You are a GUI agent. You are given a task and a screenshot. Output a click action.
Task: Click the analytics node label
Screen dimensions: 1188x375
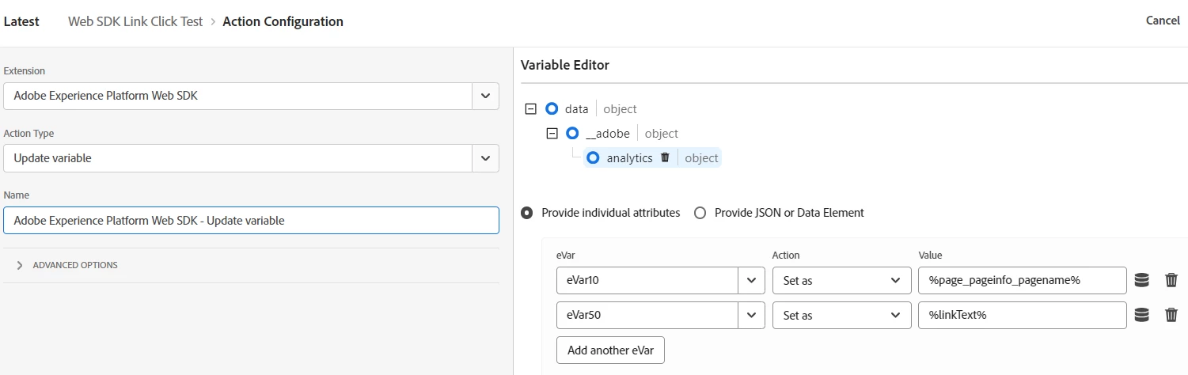pos(630,158)
